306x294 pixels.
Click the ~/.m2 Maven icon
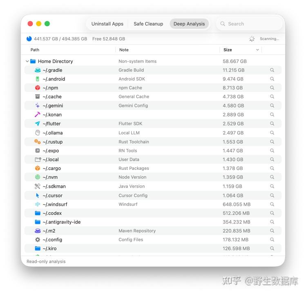(38, 231)
